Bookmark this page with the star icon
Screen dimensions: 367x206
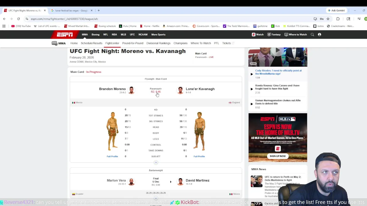pyautogui.click(x=328, y=19)
